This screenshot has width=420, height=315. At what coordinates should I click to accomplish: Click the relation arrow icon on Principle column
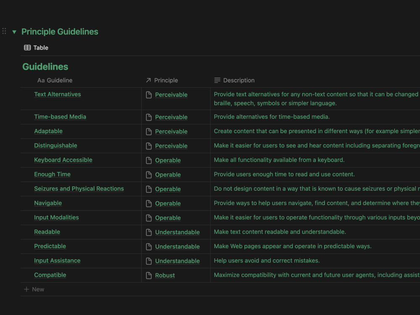point(148,80)
